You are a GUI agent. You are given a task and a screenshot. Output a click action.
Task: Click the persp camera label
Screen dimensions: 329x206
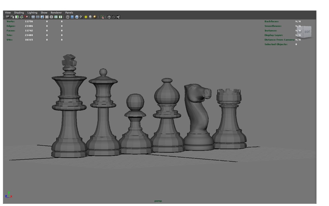pos(158,201)
